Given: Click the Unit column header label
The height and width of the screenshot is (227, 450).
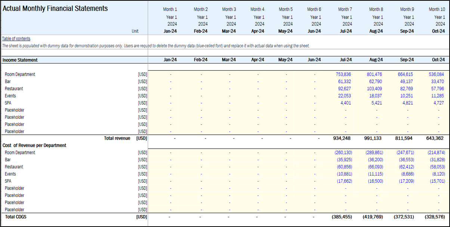Looking at the screenshot, I should pos(135,31).
